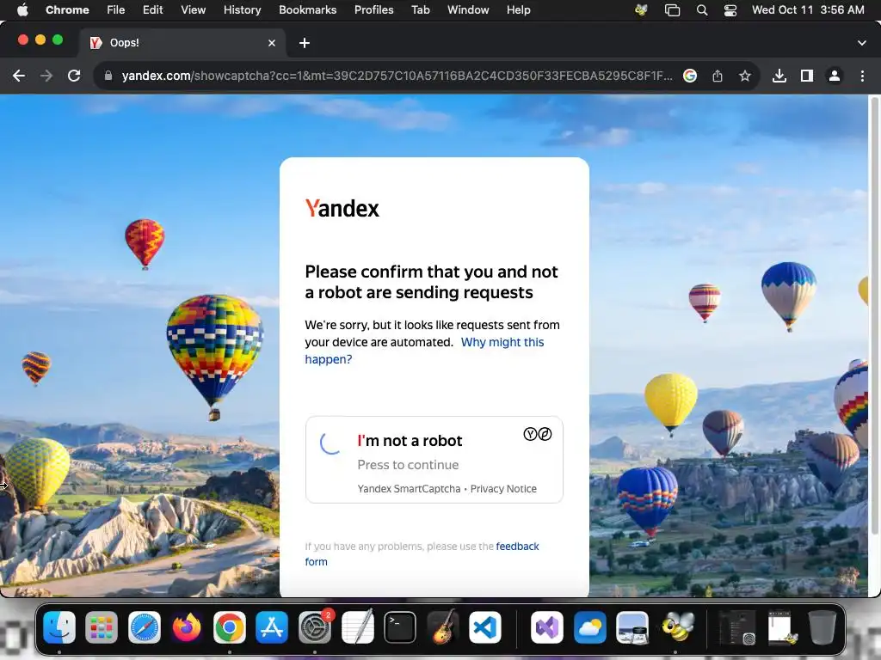The image size is (881, 660).
Task: Open Terminal from the Dock
Action: [x=400, y=626]
